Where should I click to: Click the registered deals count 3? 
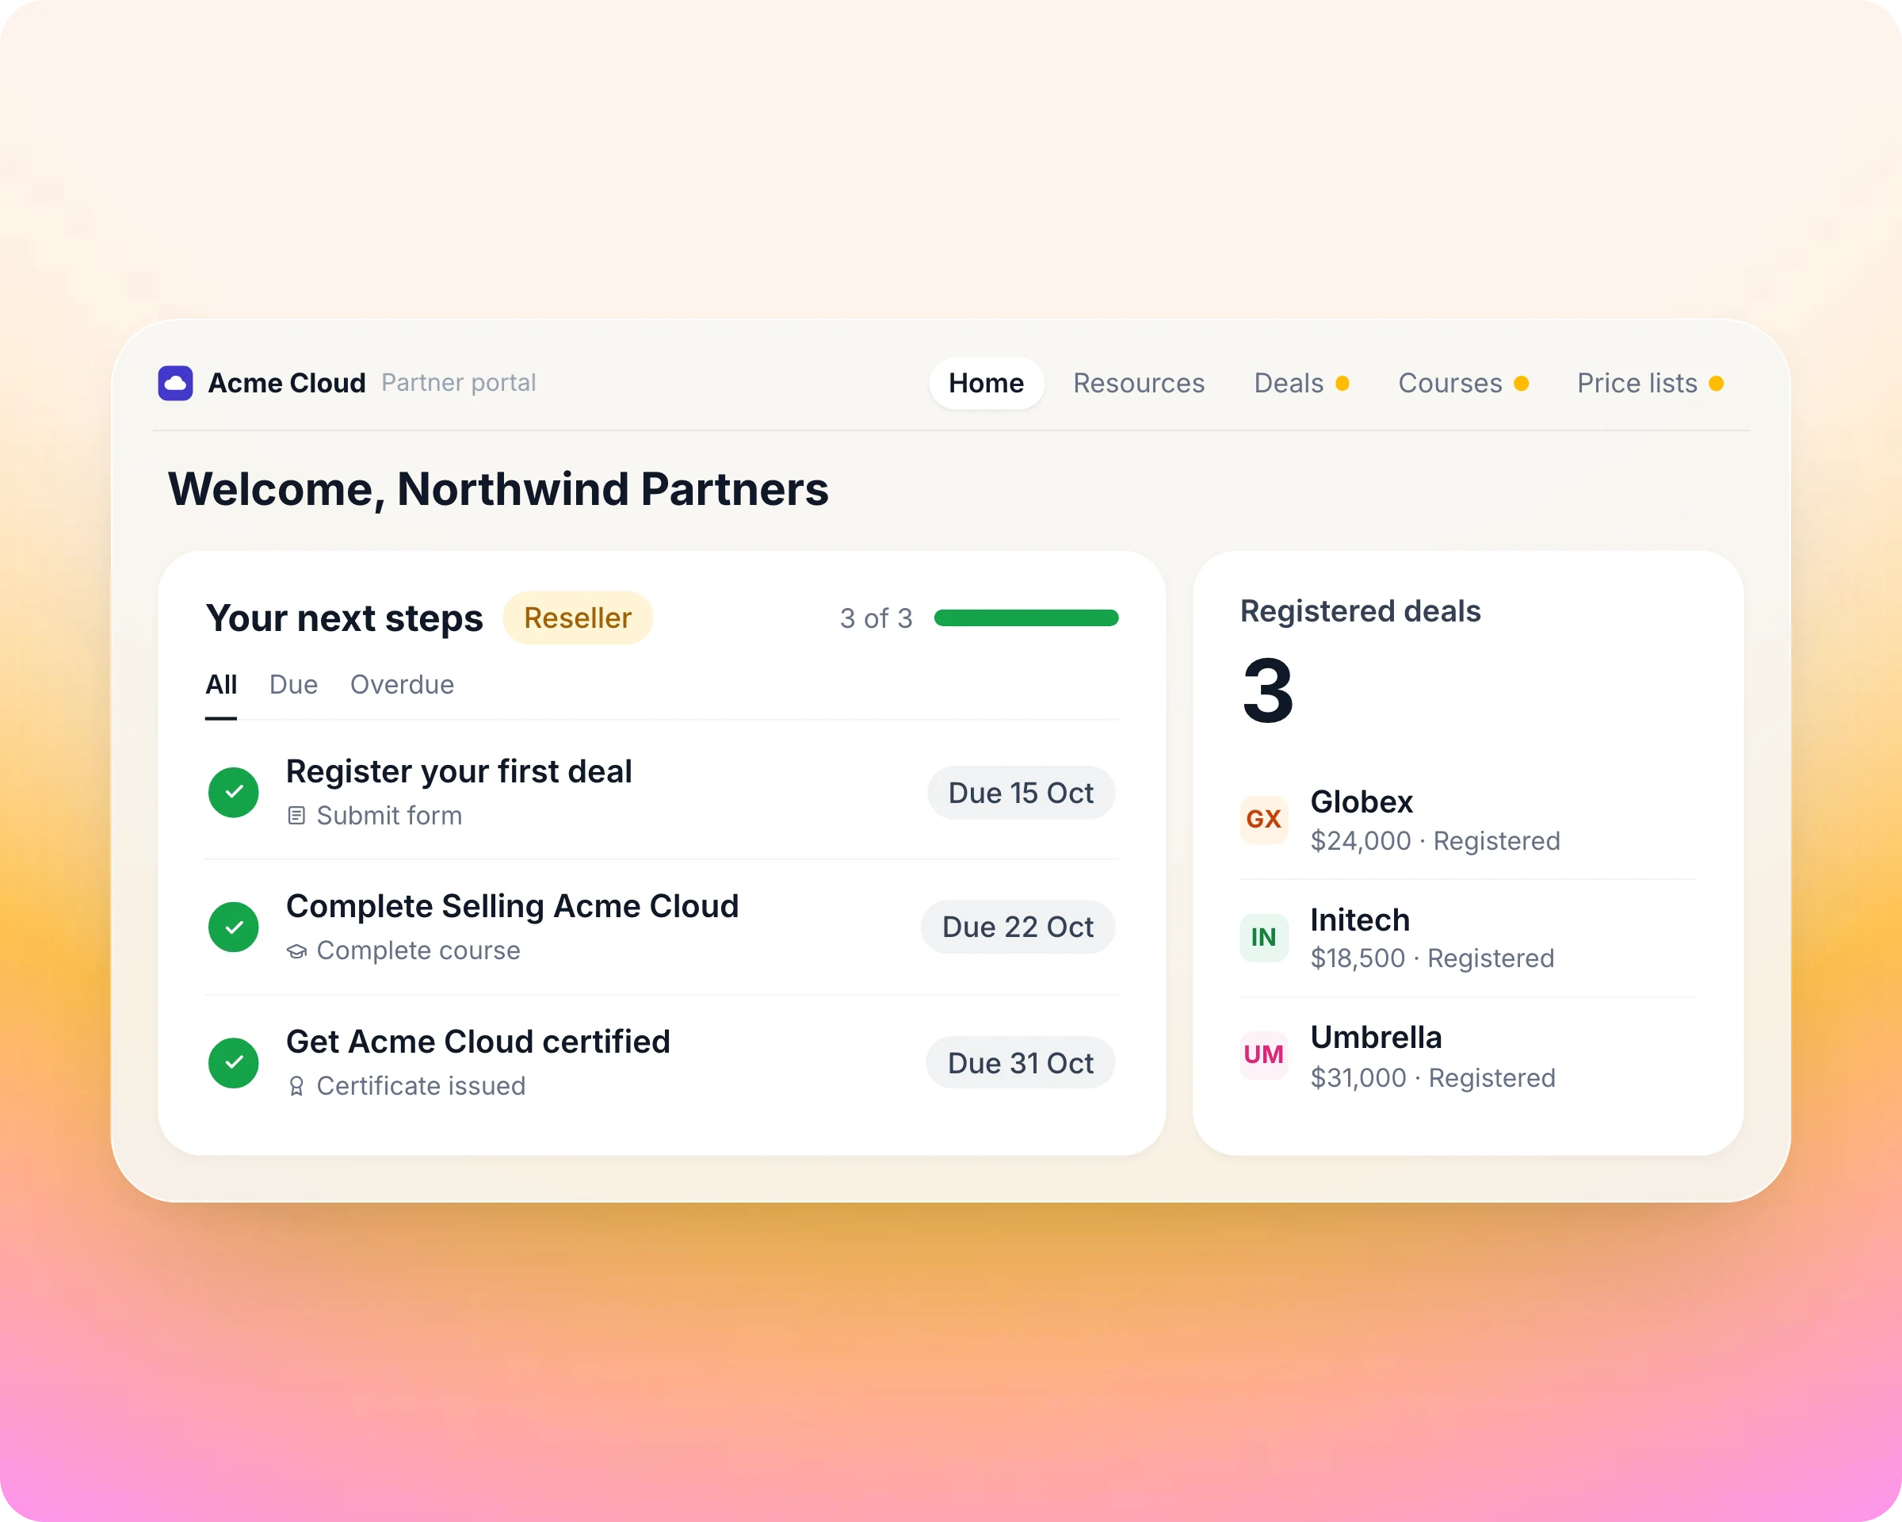[x=1268, y=690]
